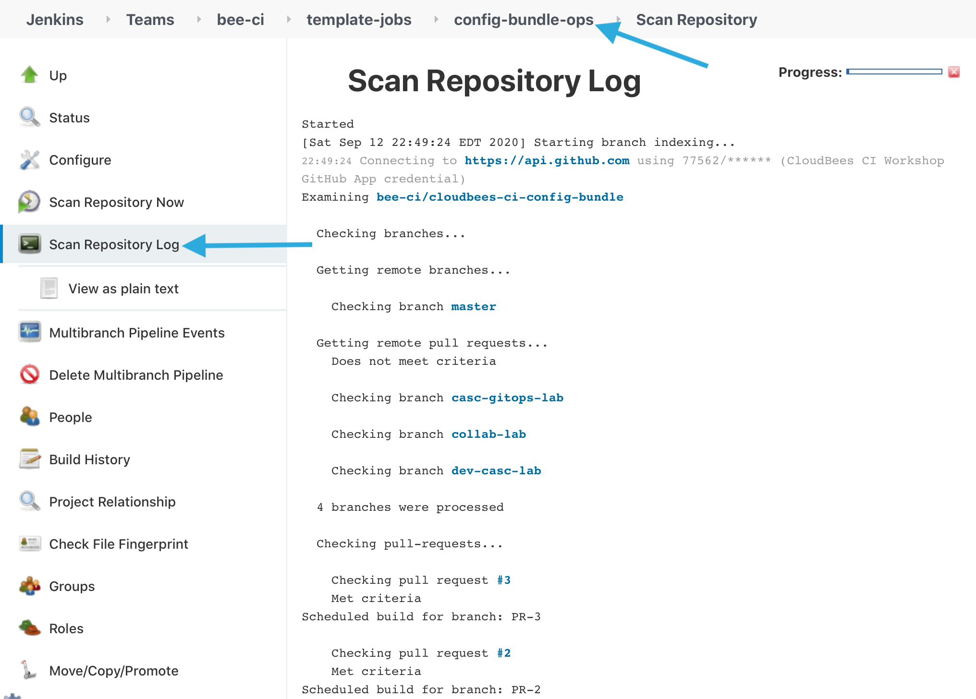This screenshot has height=699, width=976.
Task: Open the People icon
Action: tap(29, 417)
